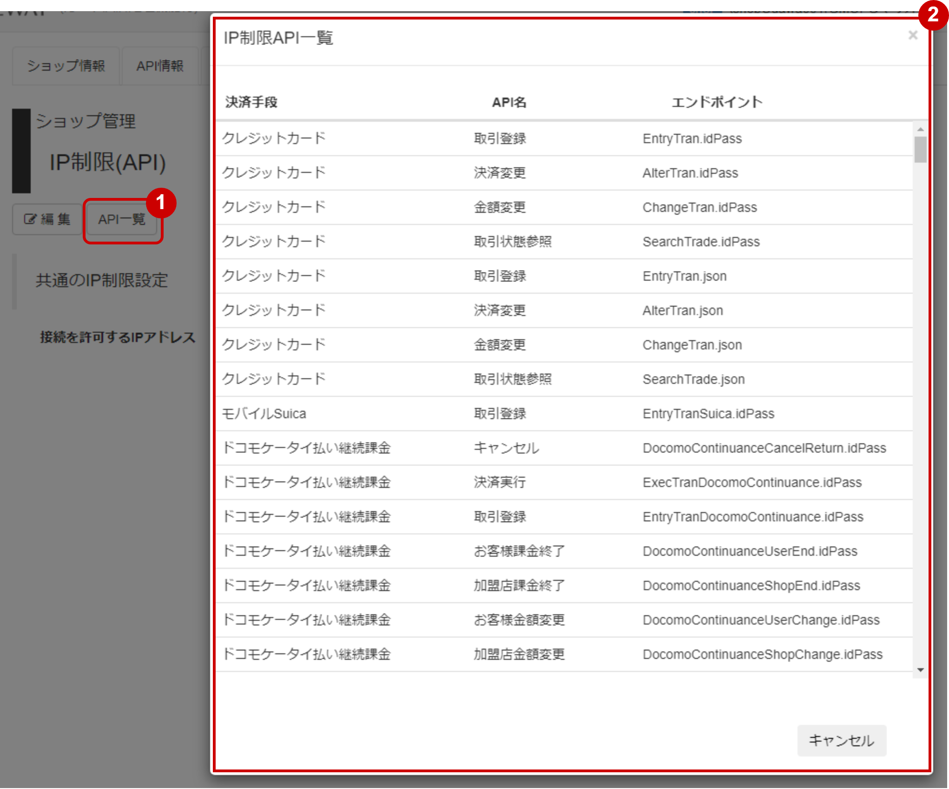This screenshot has height=789, width=949.
Task: Click the エンドポイント column header
Action: coord(716,102)
